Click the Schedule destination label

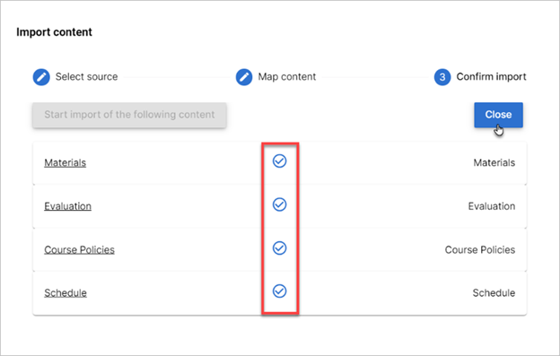tap(494, 293)
